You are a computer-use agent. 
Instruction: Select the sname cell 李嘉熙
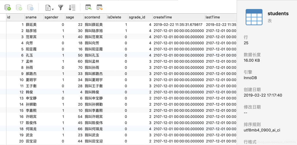(31, 110)
